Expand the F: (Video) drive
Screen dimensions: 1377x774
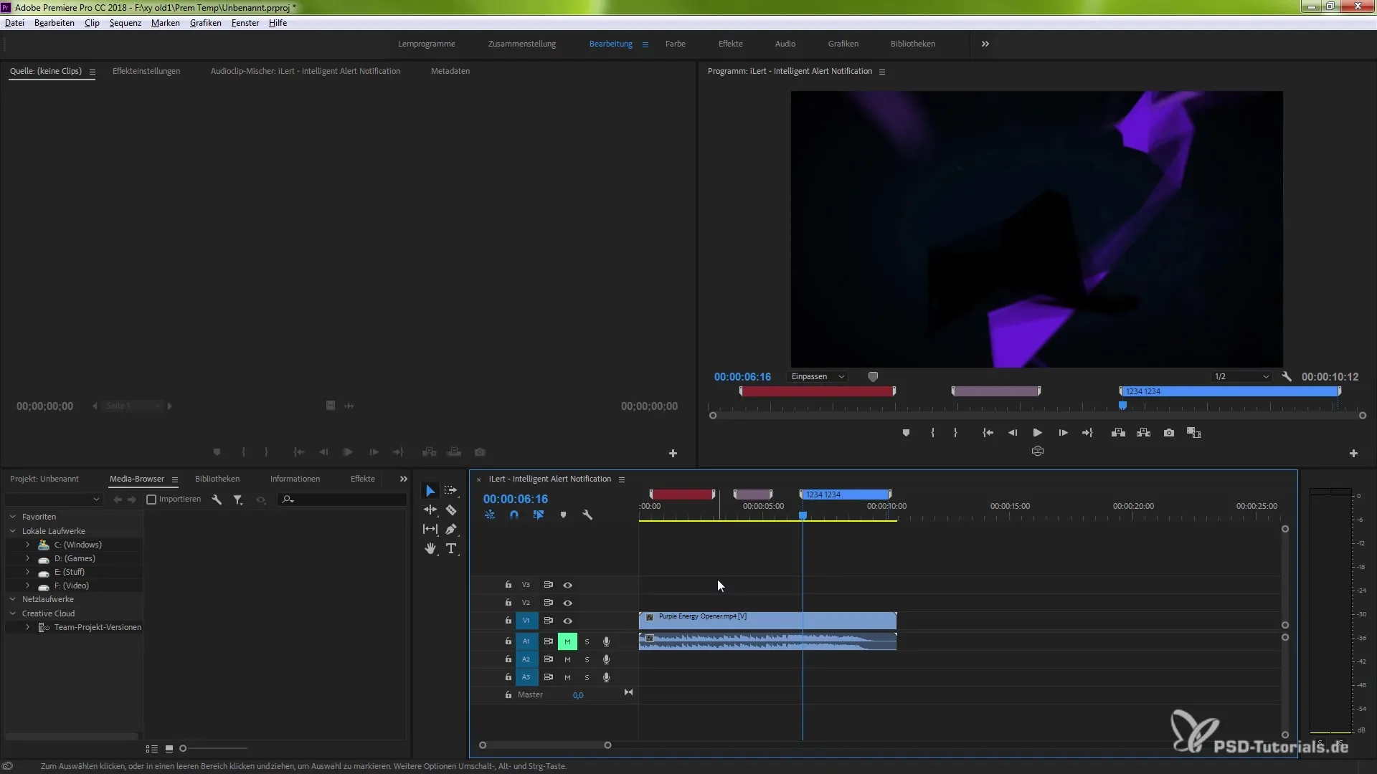[27, 586]
